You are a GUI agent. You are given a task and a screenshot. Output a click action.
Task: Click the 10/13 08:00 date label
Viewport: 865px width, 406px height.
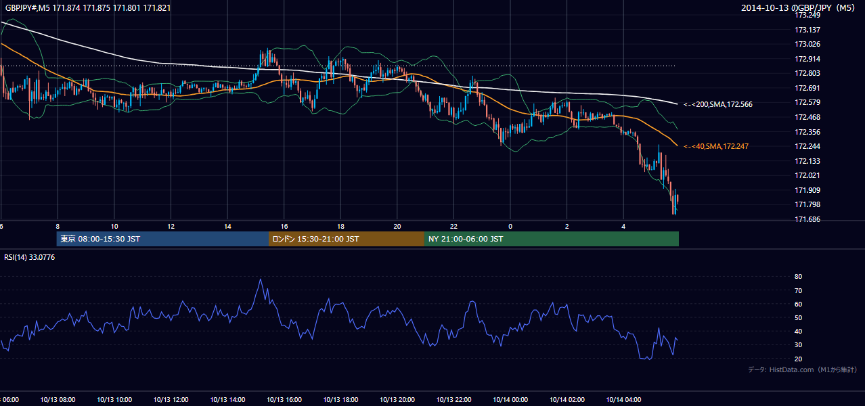[58, 399]
